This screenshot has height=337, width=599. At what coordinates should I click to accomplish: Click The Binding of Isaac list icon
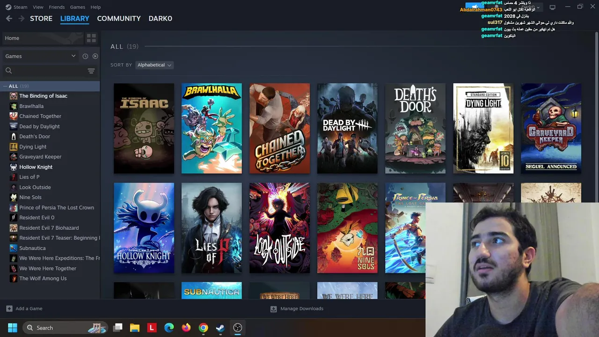pyautogui.click(x=14, y=96)
